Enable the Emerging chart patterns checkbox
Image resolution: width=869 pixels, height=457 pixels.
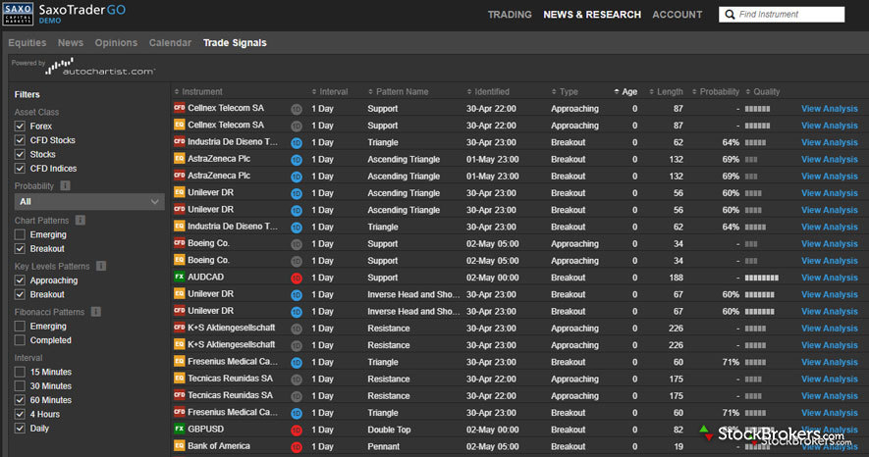coord(21,235)
